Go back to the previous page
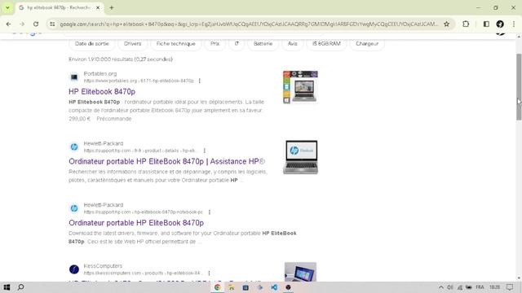The width and height of the screenshot is (522, 293). pos(8,24)
